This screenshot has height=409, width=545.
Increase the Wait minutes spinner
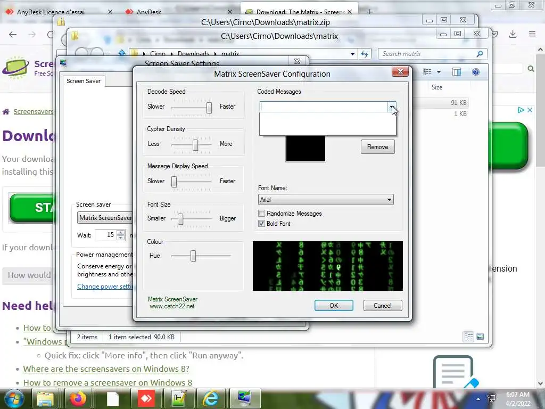pyautogui.click(x=121, y=232)
